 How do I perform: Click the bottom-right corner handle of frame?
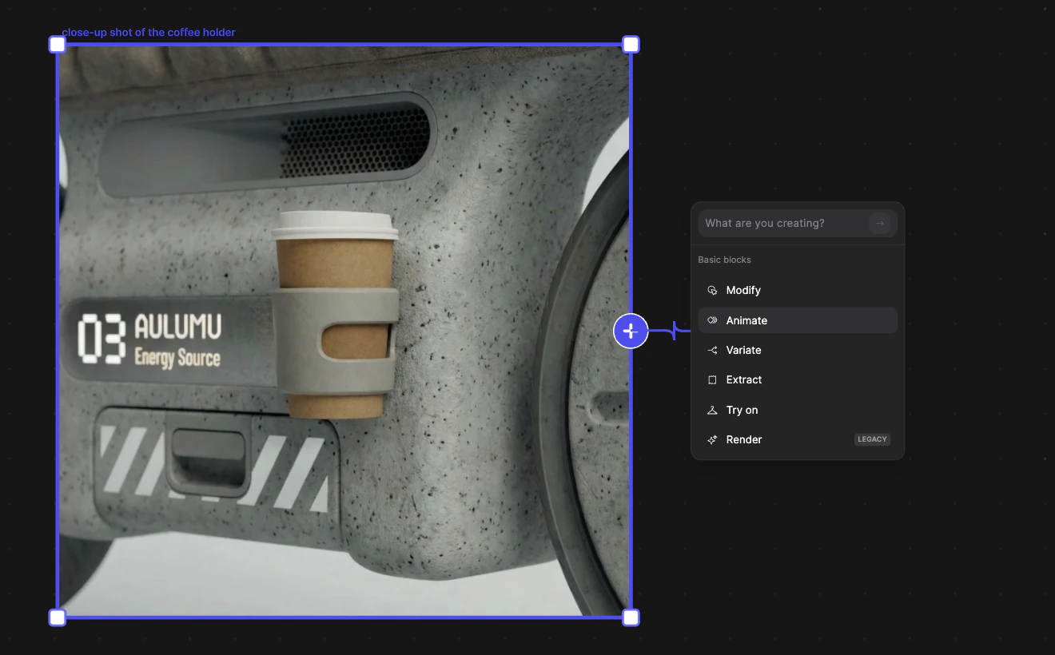click(631, 617)
